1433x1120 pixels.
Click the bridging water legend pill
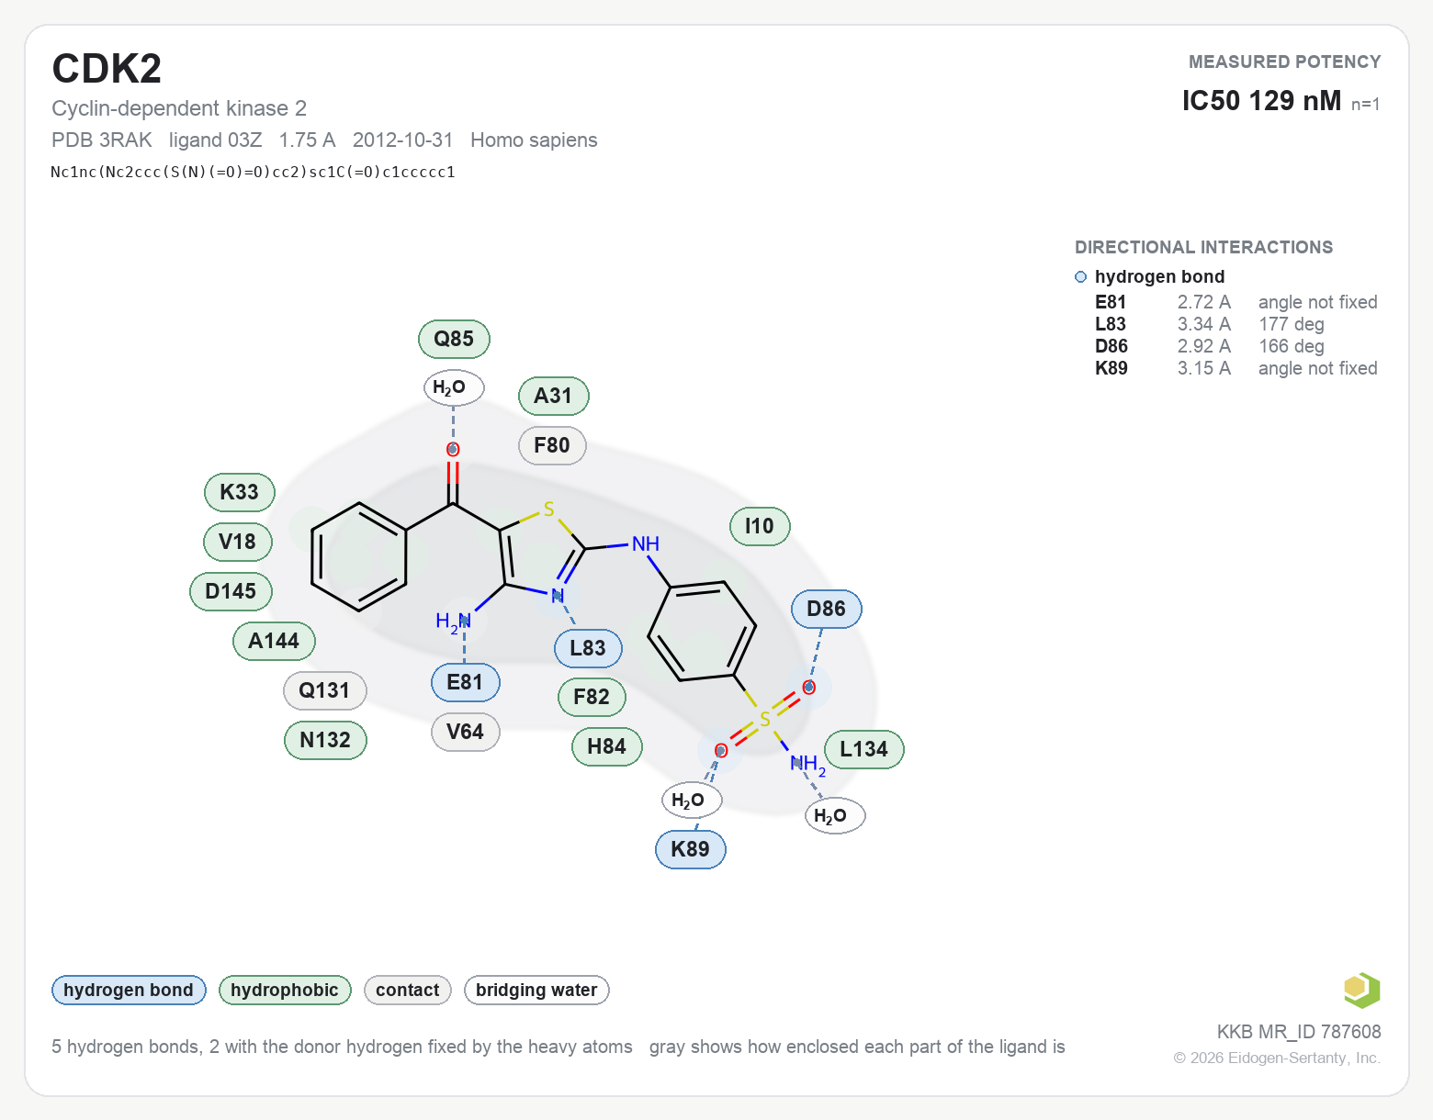[536, 990]
